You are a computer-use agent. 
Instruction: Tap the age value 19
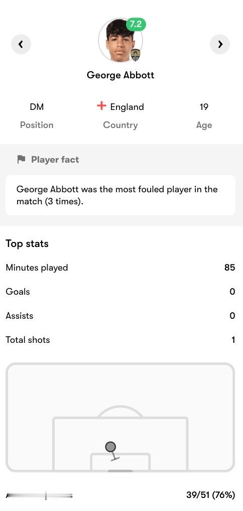click(x=204, y=107)
